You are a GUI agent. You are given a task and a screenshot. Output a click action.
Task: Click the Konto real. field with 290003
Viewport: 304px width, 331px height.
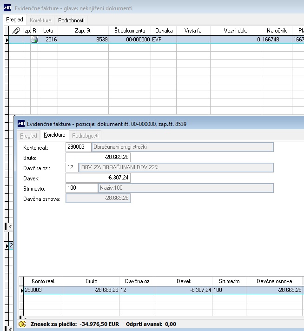pos(78,147)
